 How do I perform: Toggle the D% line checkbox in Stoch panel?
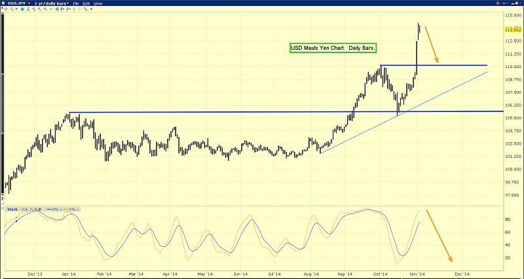tap(61, 210)
